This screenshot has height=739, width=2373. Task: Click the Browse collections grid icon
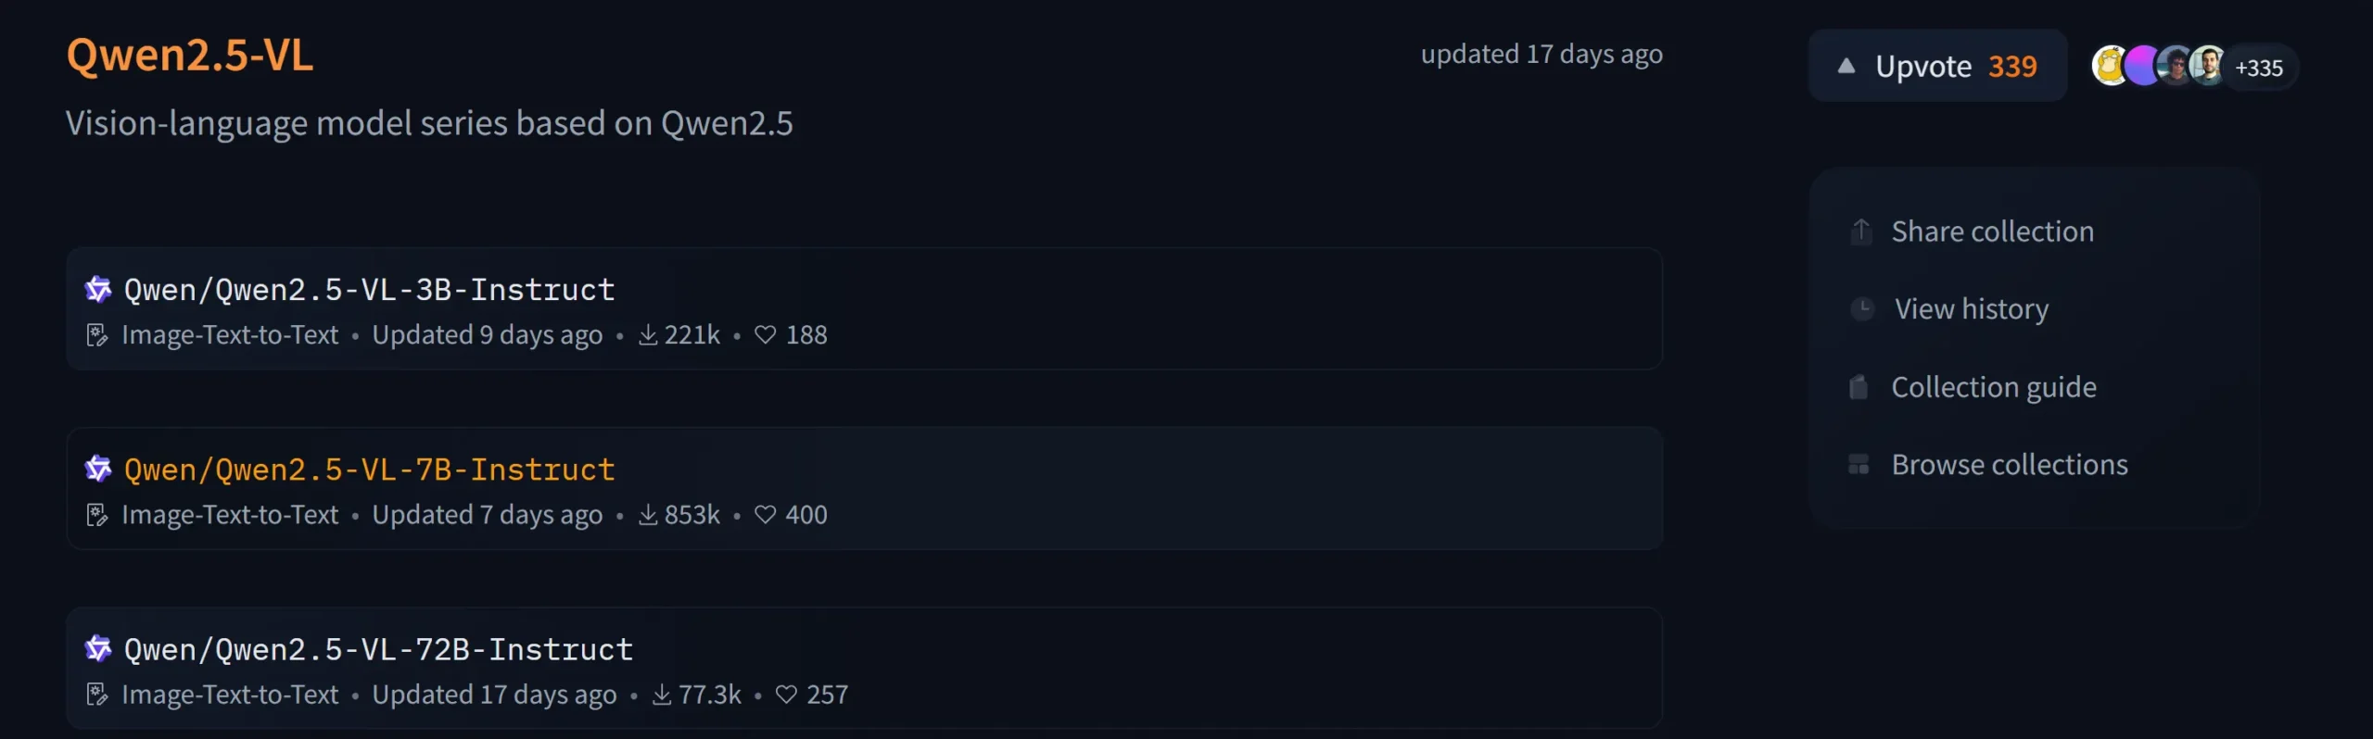(1859, 464)
